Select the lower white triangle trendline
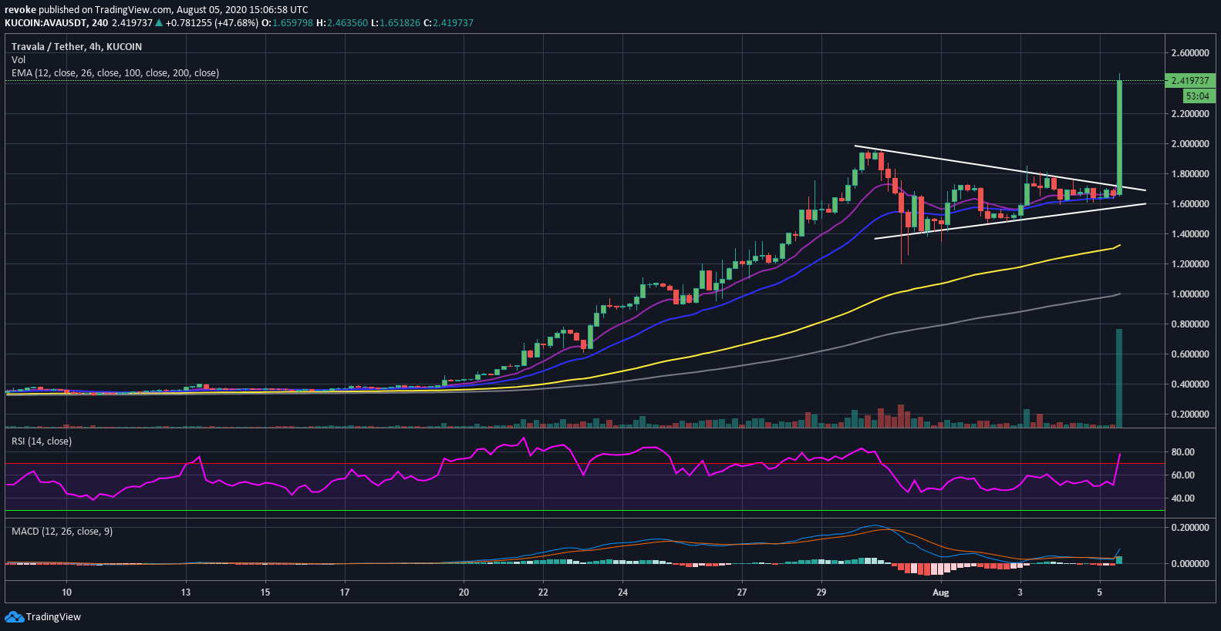 pyautogui.click(x=1010, y=221)
